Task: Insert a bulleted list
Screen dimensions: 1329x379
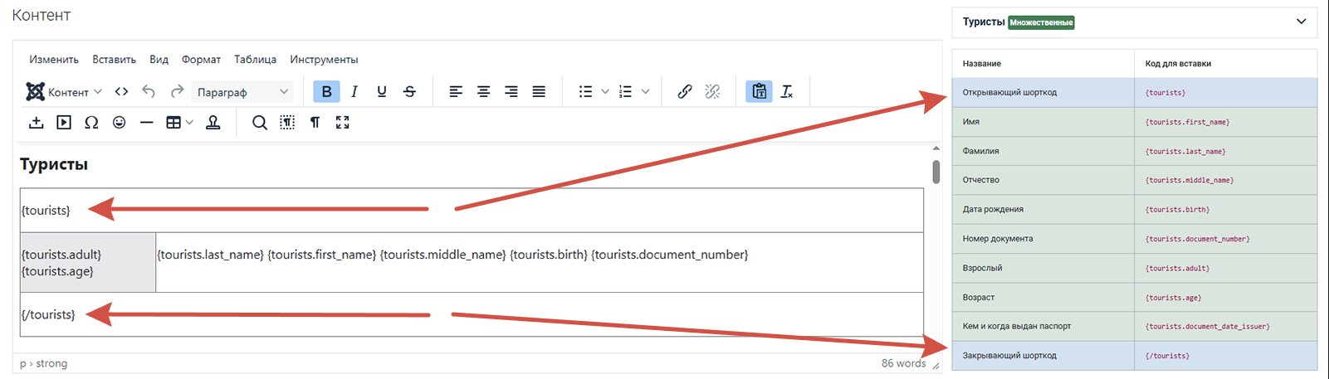Action: click(x=585, y=92)
